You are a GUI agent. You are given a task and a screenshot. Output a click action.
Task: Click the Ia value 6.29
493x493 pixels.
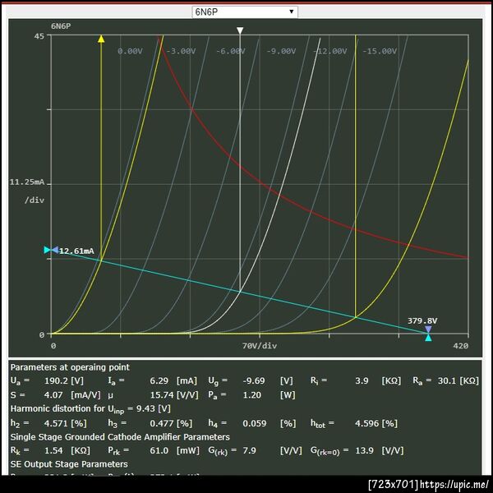click(x=159, y=380)
